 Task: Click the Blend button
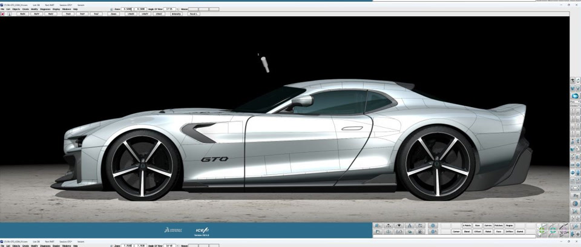[x=467, y=231]
